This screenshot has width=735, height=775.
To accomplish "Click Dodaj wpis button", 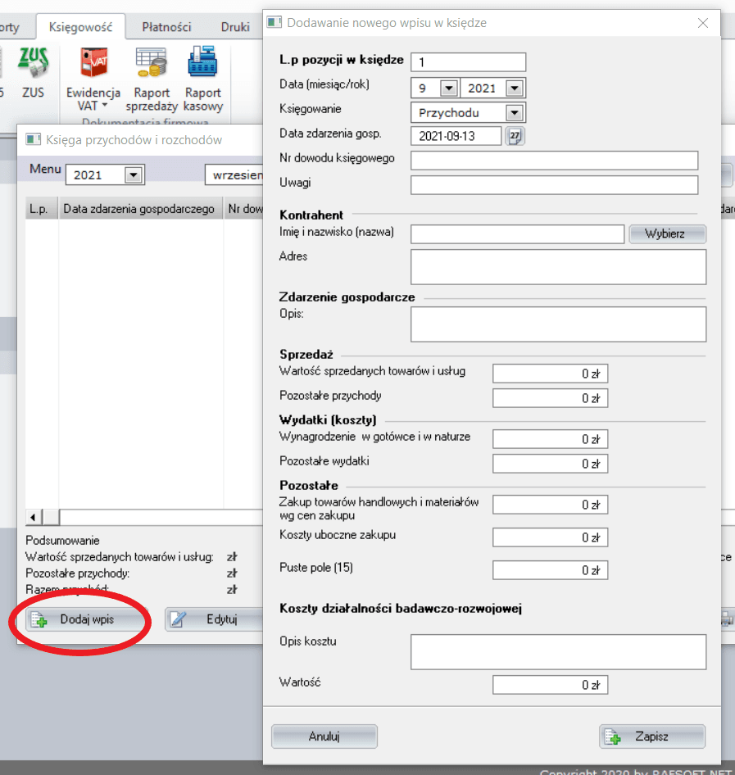I will click(x=77, y=619).
